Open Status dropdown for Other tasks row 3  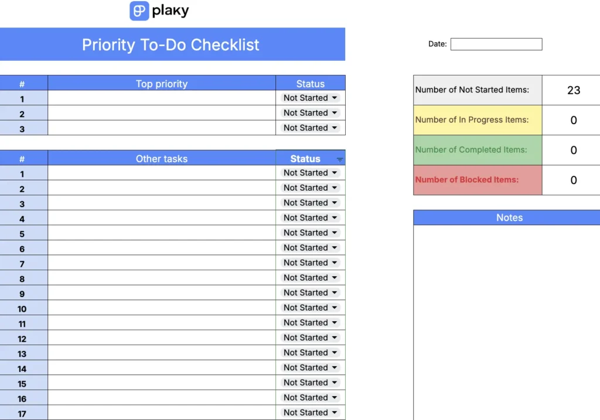click(x=311, y=202)
